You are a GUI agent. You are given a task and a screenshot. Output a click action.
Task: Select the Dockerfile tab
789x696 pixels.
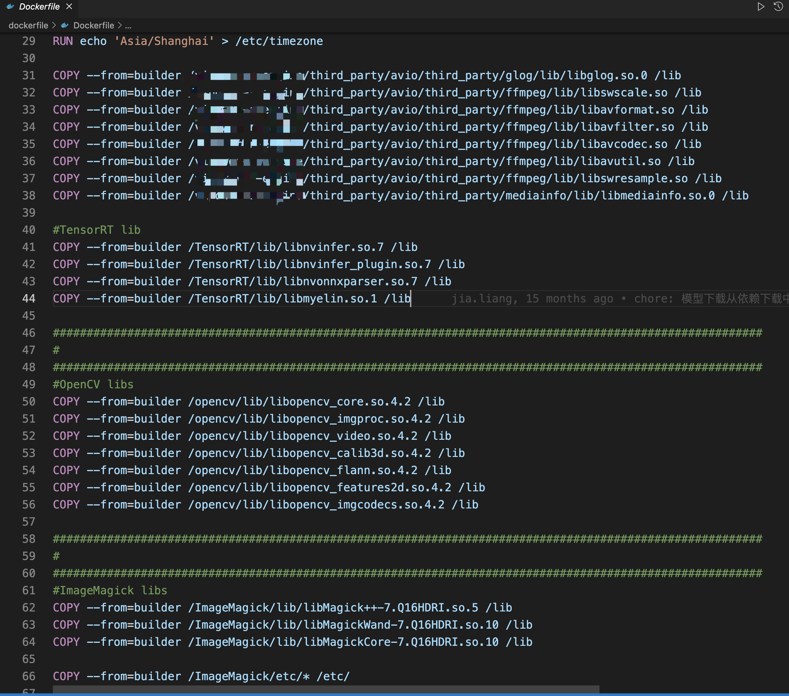point(39,7)
